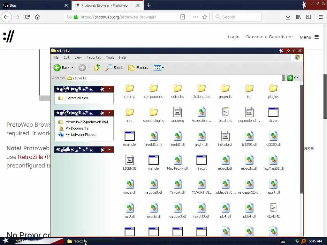The width and height of the screenshot is (327, 245).
Task: Collapse the Folder Tasks panel
Action: coord(110,89)
